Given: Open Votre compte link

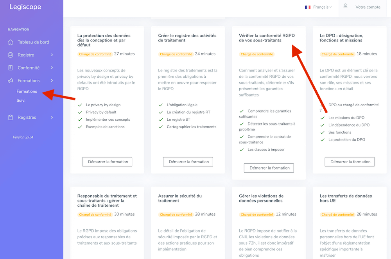Looking at the screenshot, I should 368,7.
